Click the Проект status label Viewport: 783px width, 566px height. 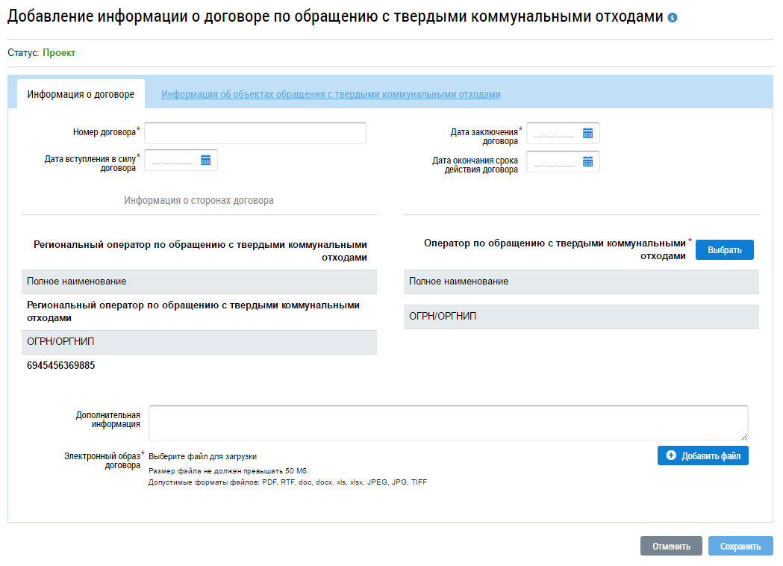[x=59, y=53]
